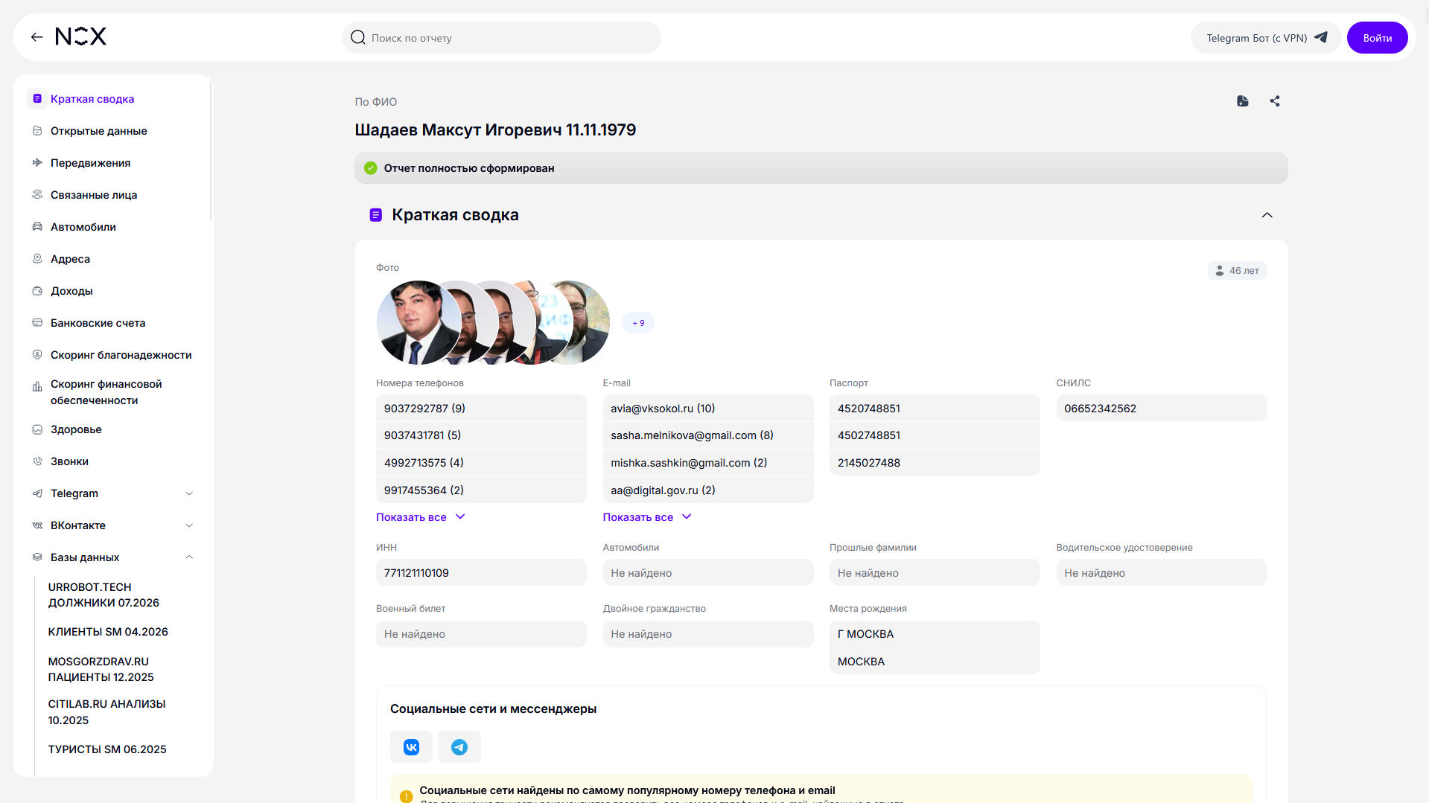
Task: Show all e-mail addresses
Action: click(x=647, y=517)
